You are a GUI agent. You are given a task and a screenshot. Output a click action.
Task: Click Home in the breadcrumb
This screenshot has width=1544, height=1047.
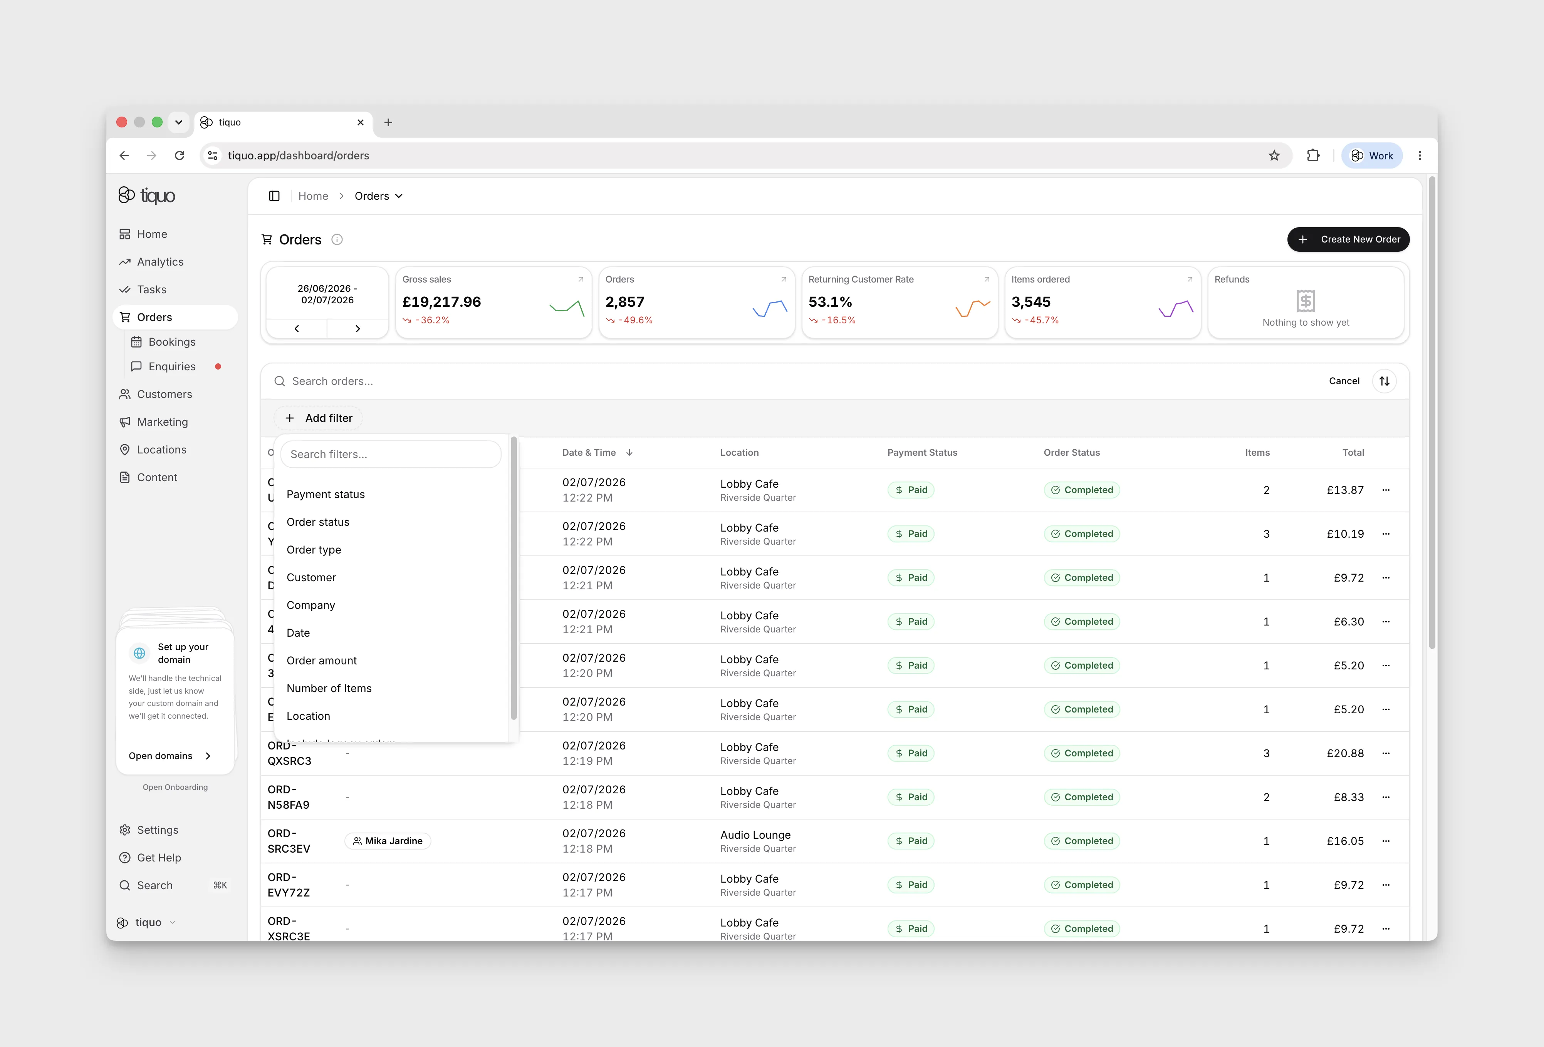[x=313, y=196]
